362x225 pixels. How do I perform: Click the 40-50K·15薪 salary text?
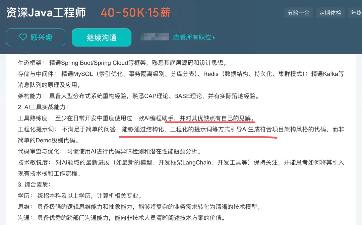[x=135, y=12]
